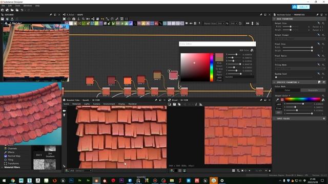The height and width of the screenshot is (184, 328).
Task: Click the info icon in 2D view toolbar
Action: (196, 104)
